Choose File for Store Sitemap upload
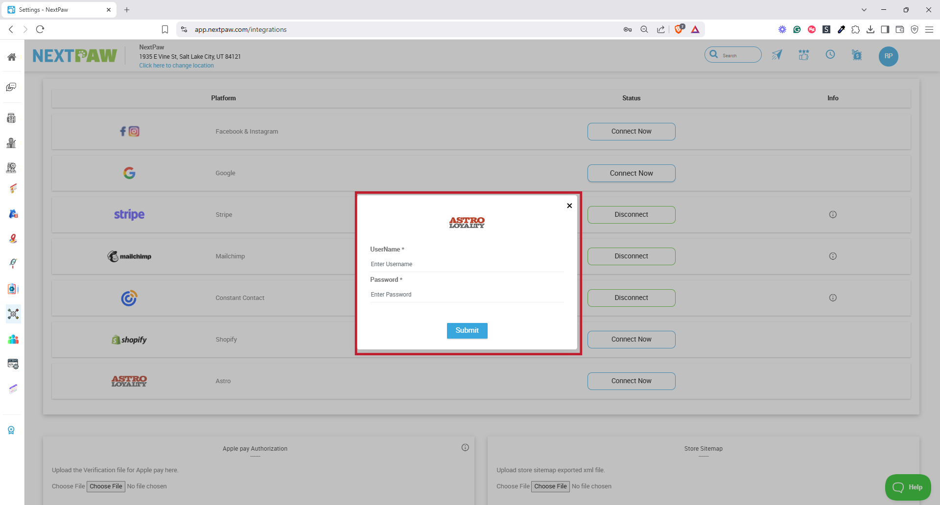This screenshot has height=505, width=940. [550, 486]
